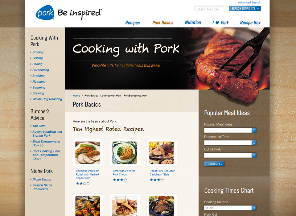The image size is (296, 216).
Task: Open the Preparation Time dropdown
Action: [230, 143]
